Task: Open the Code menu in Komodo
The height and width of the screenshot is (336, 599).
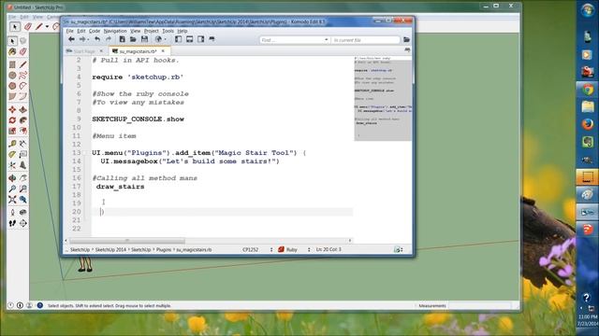Action: 95,31
